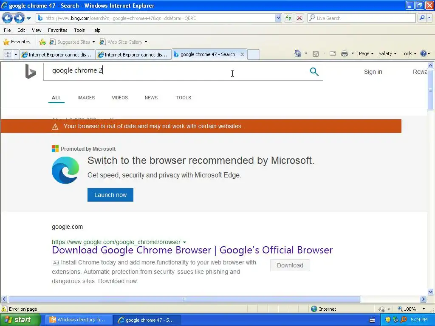Stop loading with the red X icon
This screenshot has width=435, height=326.
(x=299, y=18)
